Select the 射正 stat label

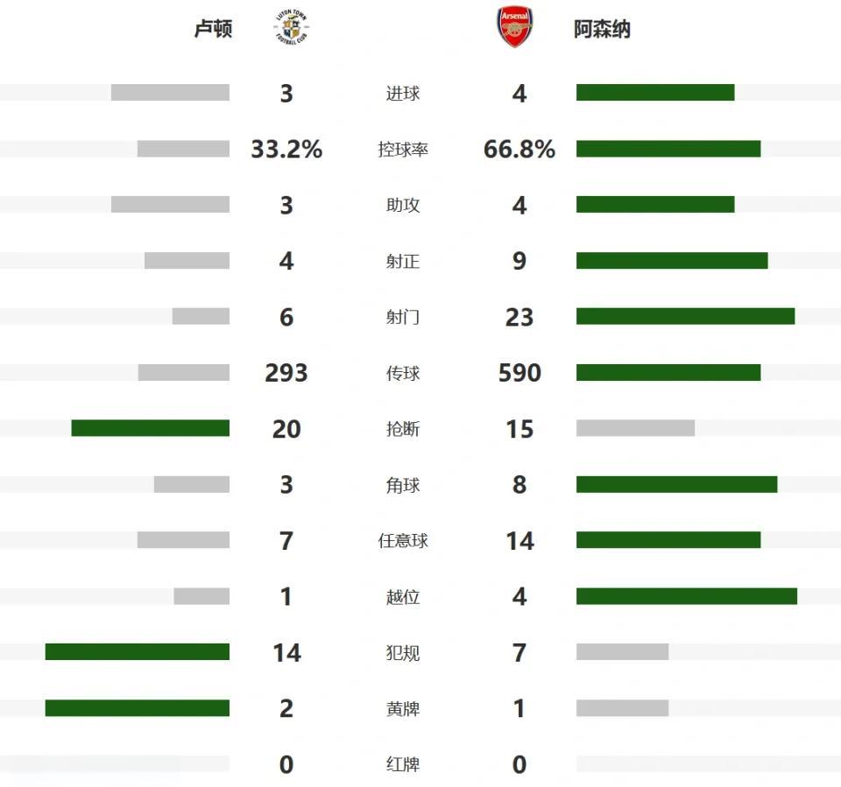coord(403,261)
